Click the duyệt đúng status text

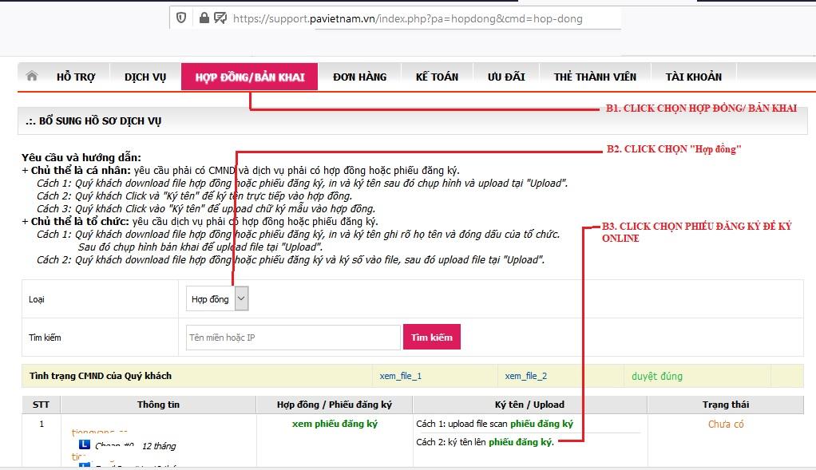657,376
